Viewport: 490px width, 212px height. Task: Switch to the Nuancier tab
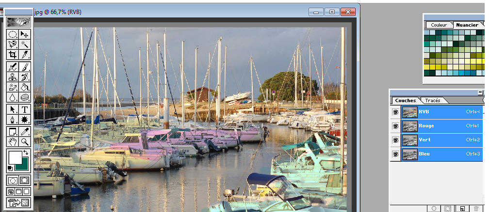467,25
